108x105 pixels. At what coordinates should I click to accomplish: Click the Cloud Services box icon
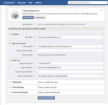pos(15,15)
